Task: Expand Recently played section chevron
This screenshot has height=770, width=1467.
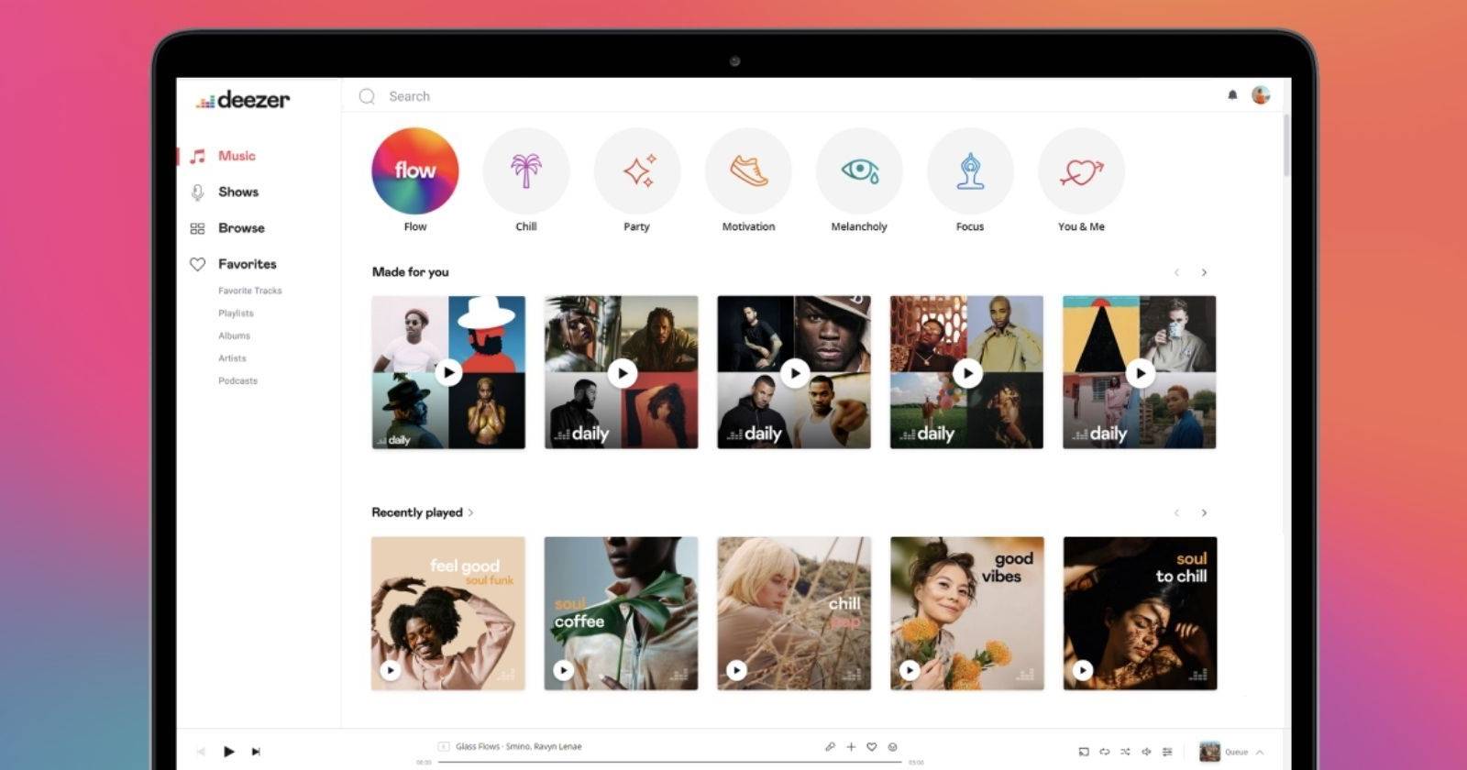Action: coord(471,512)
